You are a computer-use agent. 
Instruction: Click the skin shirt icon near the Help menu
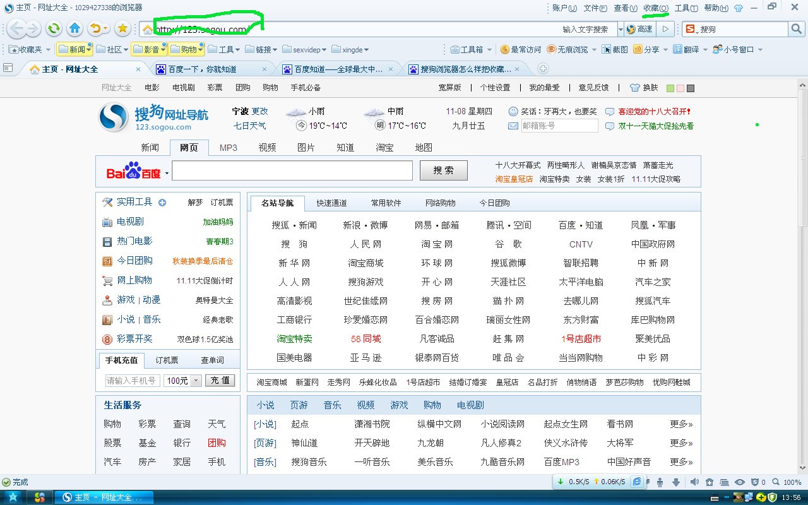point(739,8)
